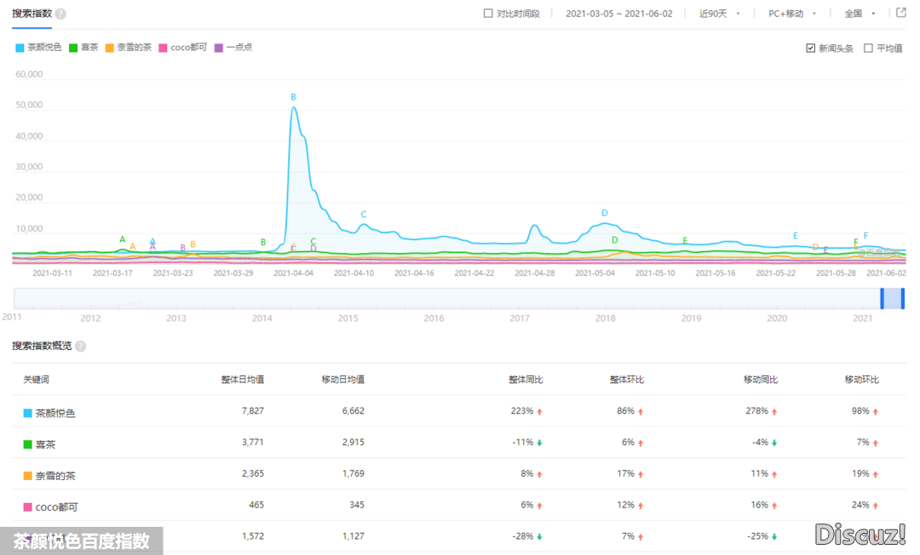Click the 7,827 整体日均值 value
Image resolution: width=920 pixels, height=555 pixels.
click(253, 411)
